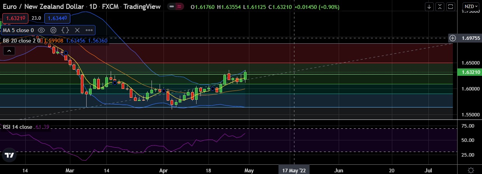The height and width of the screenshot is (174, 482).
Task: Click the RSI 25.00 scale label
Action: coord(468,155)
